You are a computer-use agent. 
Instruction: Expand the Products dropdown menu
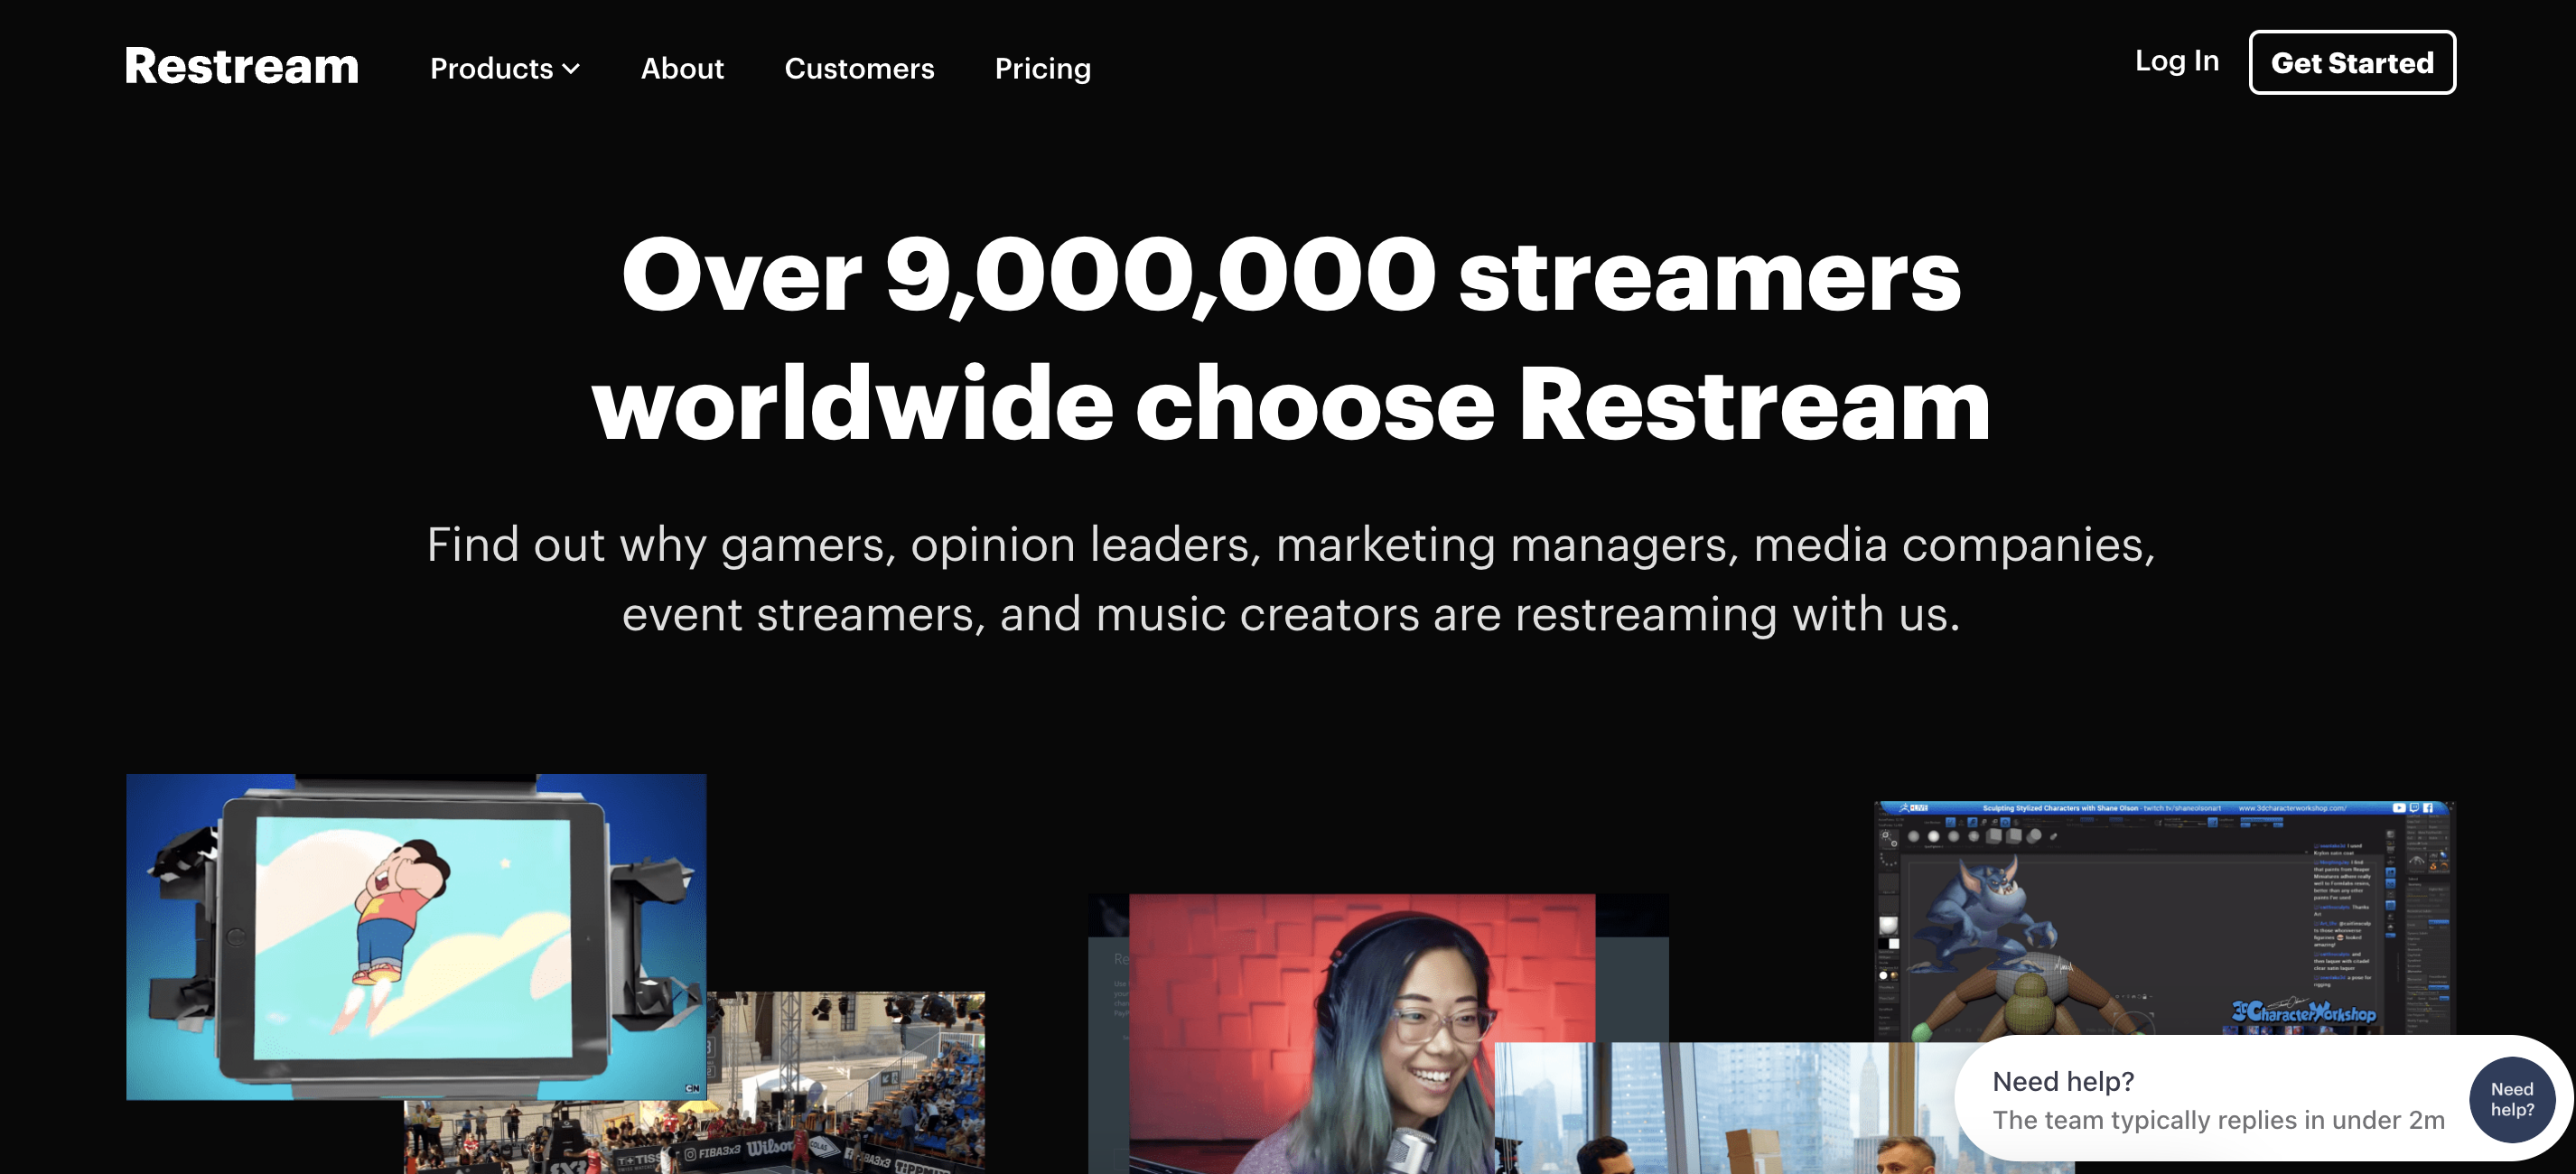click(505, 68)
